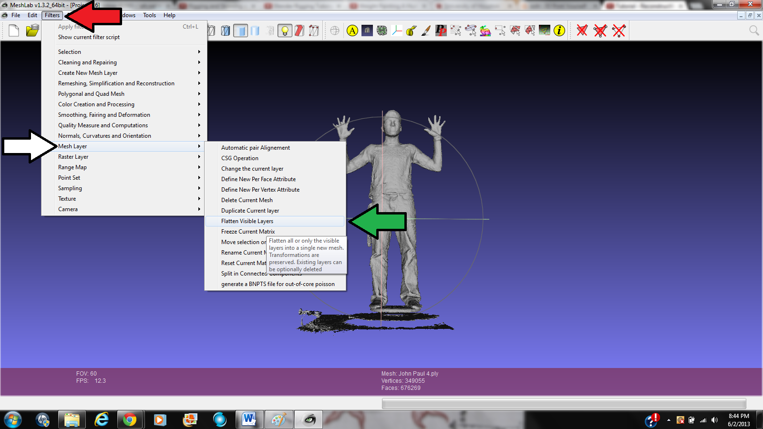763x429 pixels.
Task: Toggle the light bulb illumination icon
Action: [x=285, y=31]
